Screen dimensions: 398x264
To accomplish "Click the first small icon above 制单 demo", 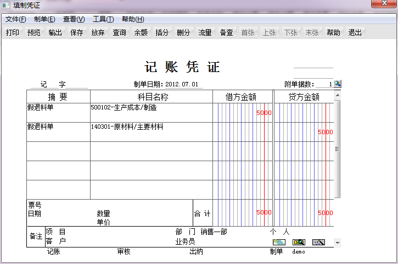I will 279,242.
